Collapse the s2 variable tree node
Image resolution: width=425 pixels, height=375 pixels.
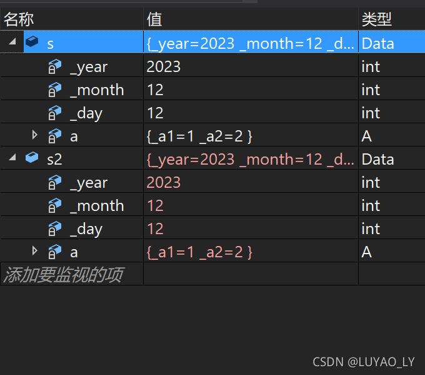click(12, 157)
